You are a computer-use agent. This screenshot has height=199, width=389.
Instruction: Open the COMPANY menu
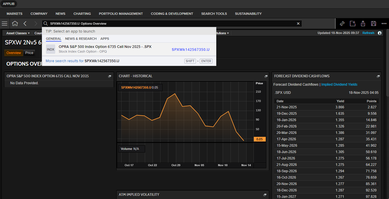pos(39,14)
